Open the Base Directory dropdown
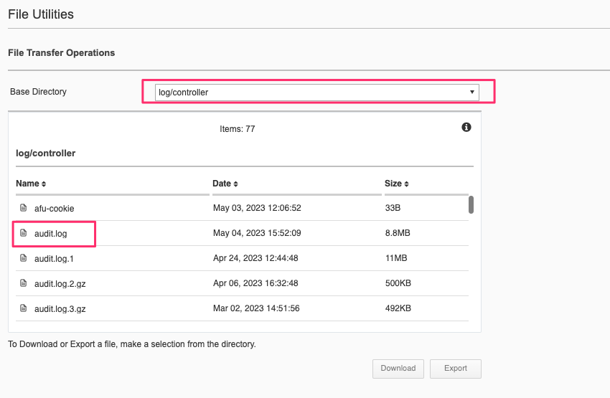The width and height of the screenshot is (610, 398). tap(317, 93)
